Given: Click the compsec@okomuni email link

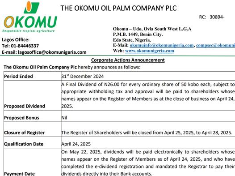Looking at the screenshot, I should coord(215,45).
